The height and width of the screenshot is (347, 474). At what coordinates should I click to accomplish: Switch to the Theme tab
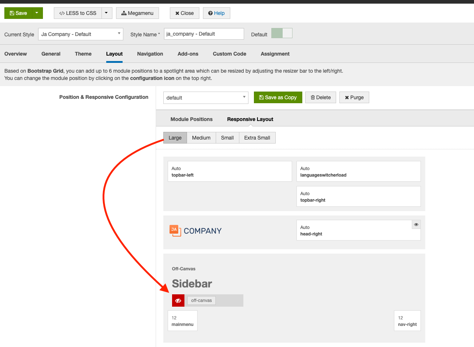pyautogui.click(x=83, y=54)
